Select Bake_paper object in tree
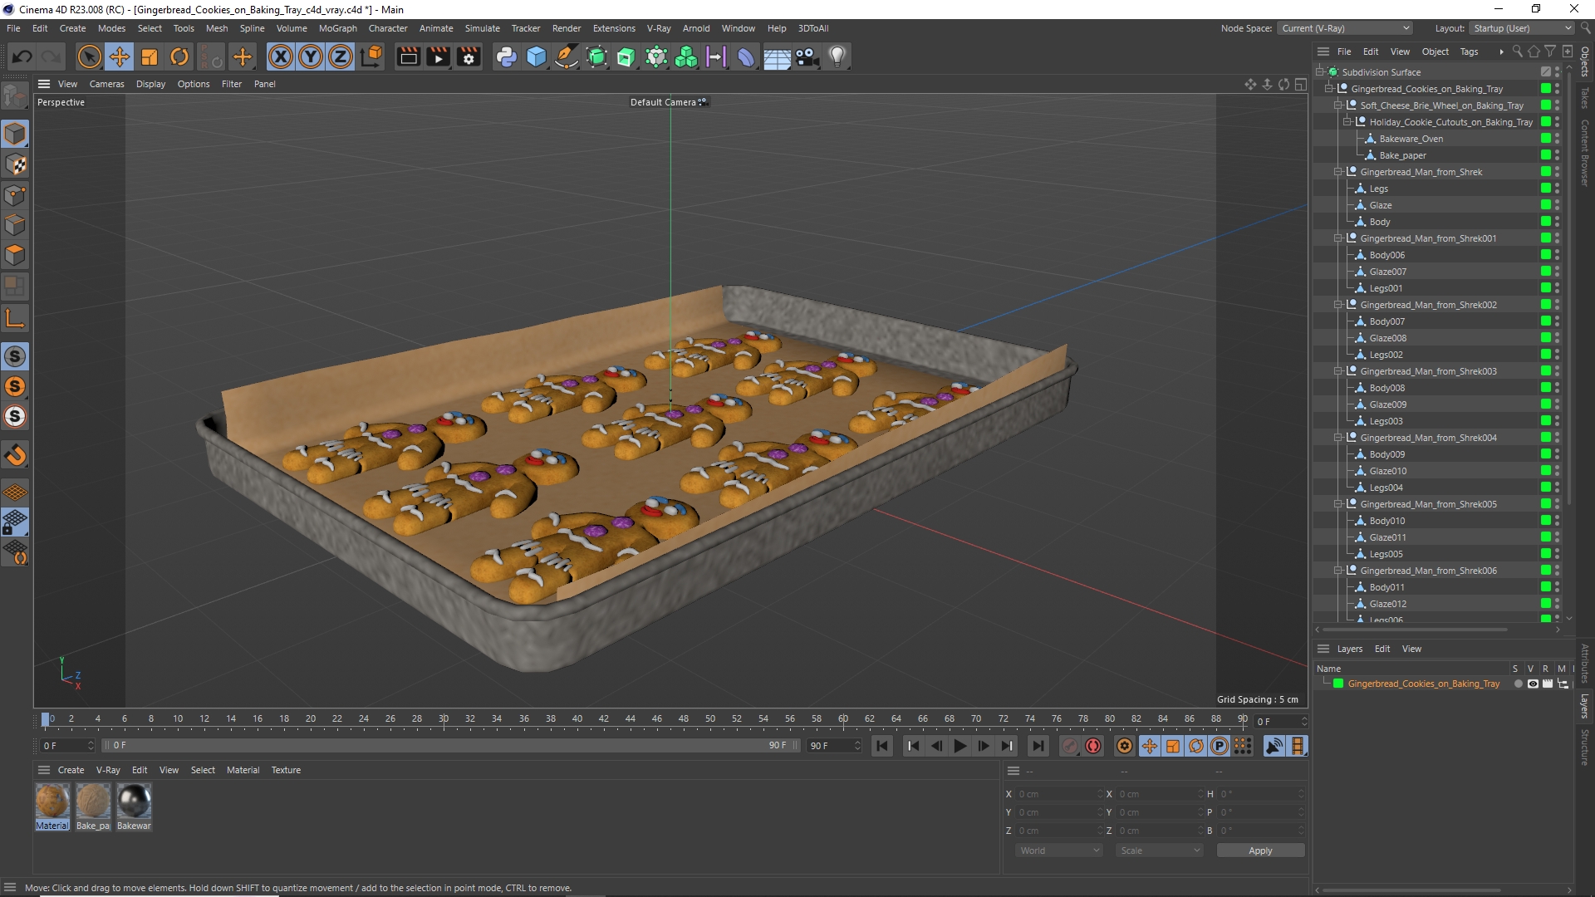This screenshot has height=897, width=1595. click(x=1402, y=155)
